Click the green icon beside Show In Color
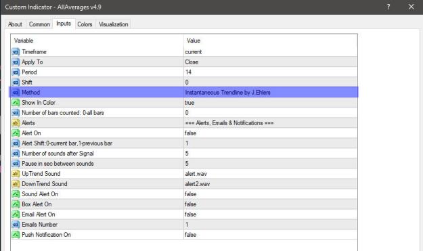Image resolution: width=423 pixels, height=251 pixels. [x=16, y=103]
